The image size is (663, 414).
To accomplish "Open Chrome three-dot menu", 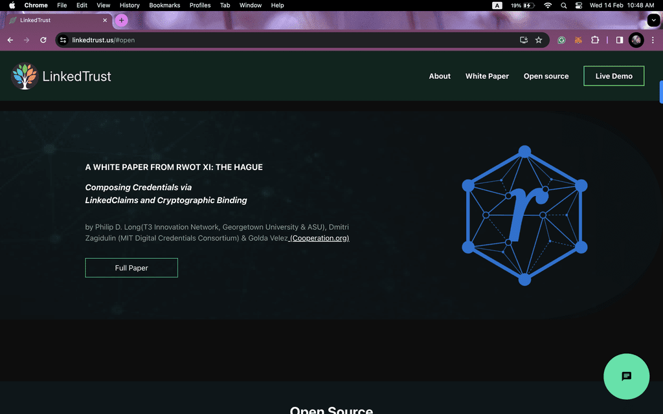I will (653, 40).
